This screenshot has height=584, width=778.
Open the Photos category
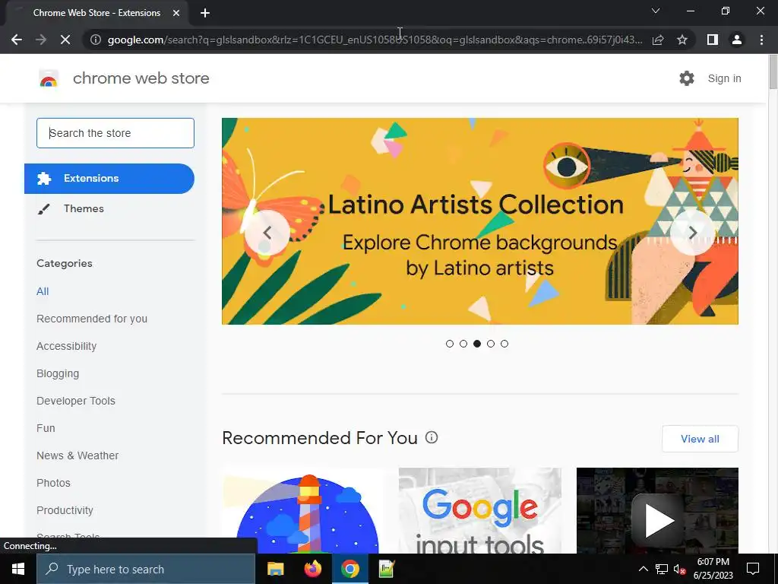tap(54, 483)
